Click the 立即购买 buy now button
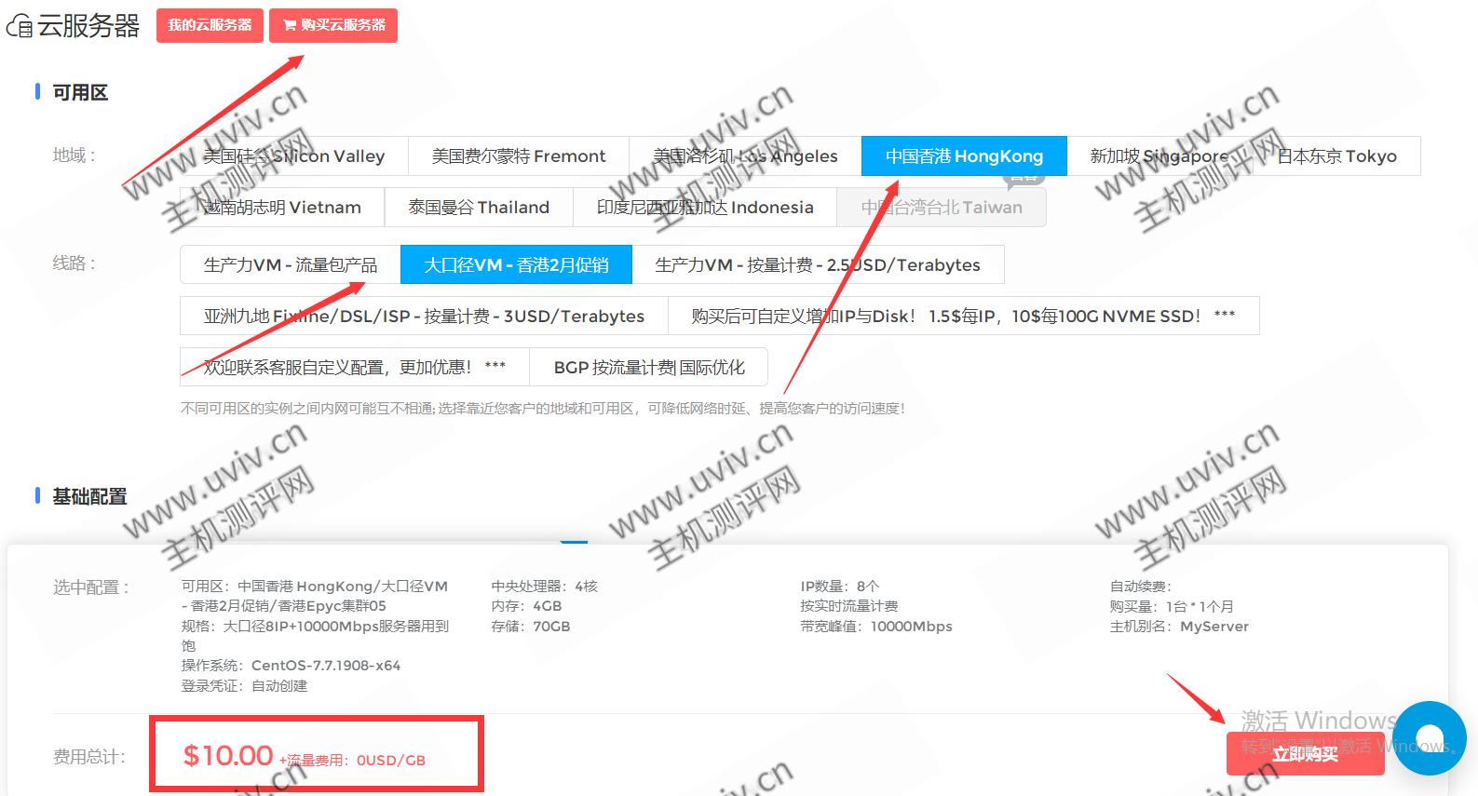The width and height of the screenshot is (1478, 796). tap(1304, 754)
